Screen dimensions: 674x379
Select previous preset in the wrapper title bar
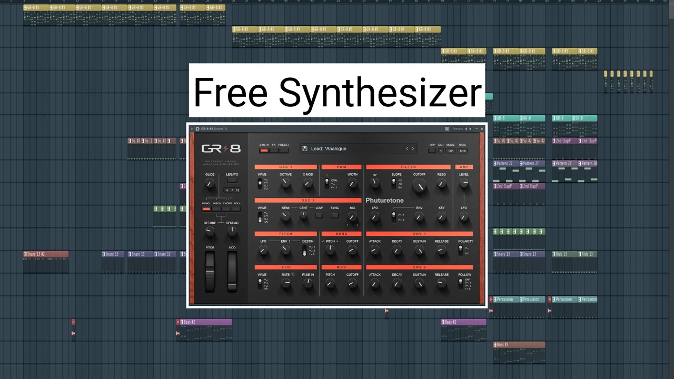click(x=465, y=128)
